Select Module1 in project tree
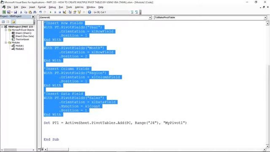The image size is (270, 152). 19,46
